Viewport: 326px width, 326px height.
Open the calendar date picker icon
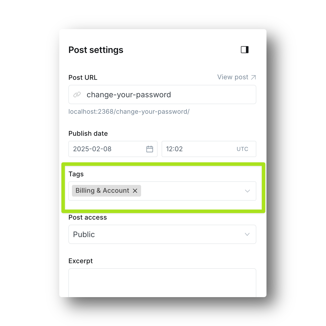click(x=150, y=149)
